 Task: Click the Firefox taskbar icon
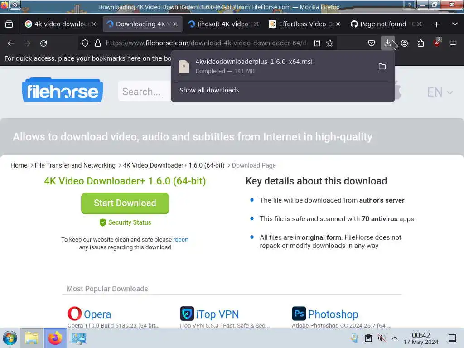pos(55,338)
